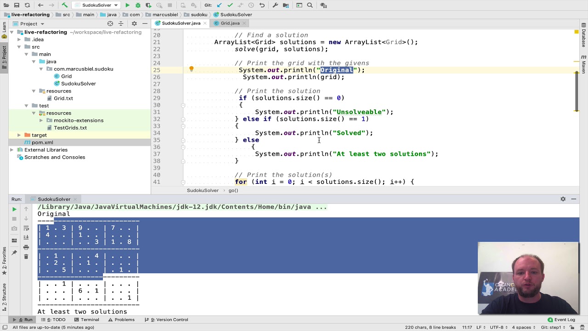Toggle pin tab in Run panel
The height and width of the screenshot is (331, 588).
tap(14, 252)
